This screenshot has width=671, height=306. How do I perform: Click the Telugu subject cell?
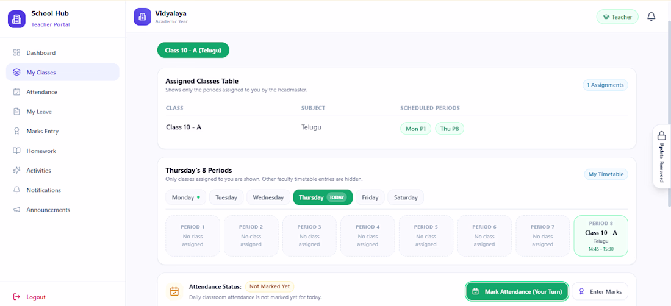tap(311, 127)
